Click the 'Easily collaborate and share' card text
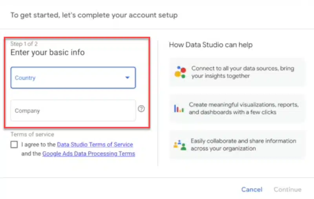Image resolution: width=314 pixels, height=199 pixels. pyautogui.click(x=243, y=145)
